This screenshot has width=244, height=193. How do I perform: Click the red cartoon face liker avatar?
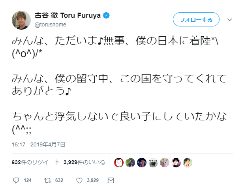pyautogui.click(x=119, y=163)
